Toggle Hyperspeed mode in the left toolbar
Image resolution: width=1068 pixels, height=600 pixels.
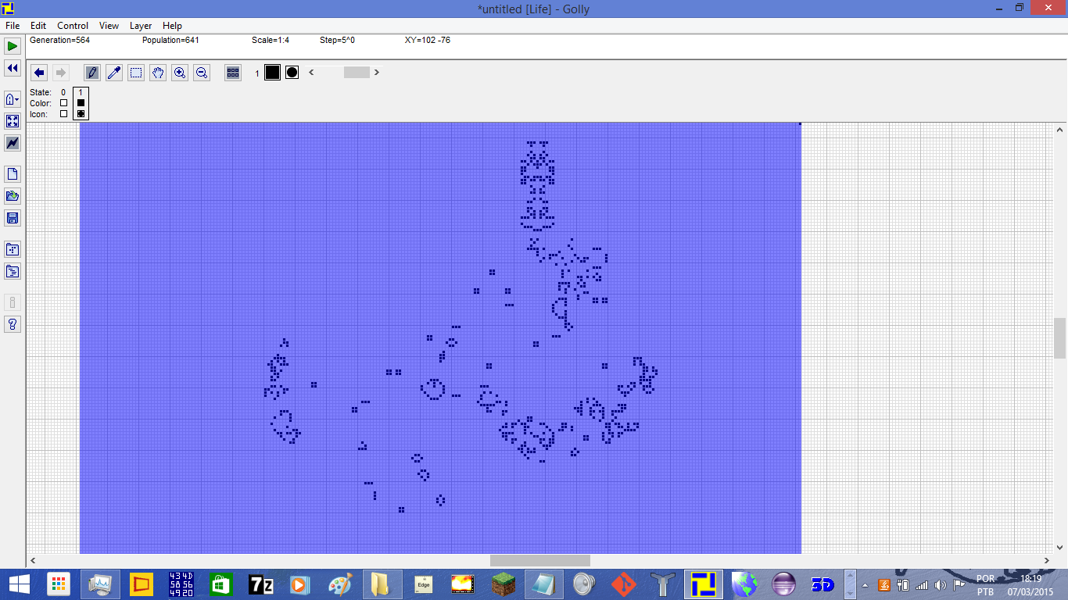pyautogui.click(x=13, y=143)
